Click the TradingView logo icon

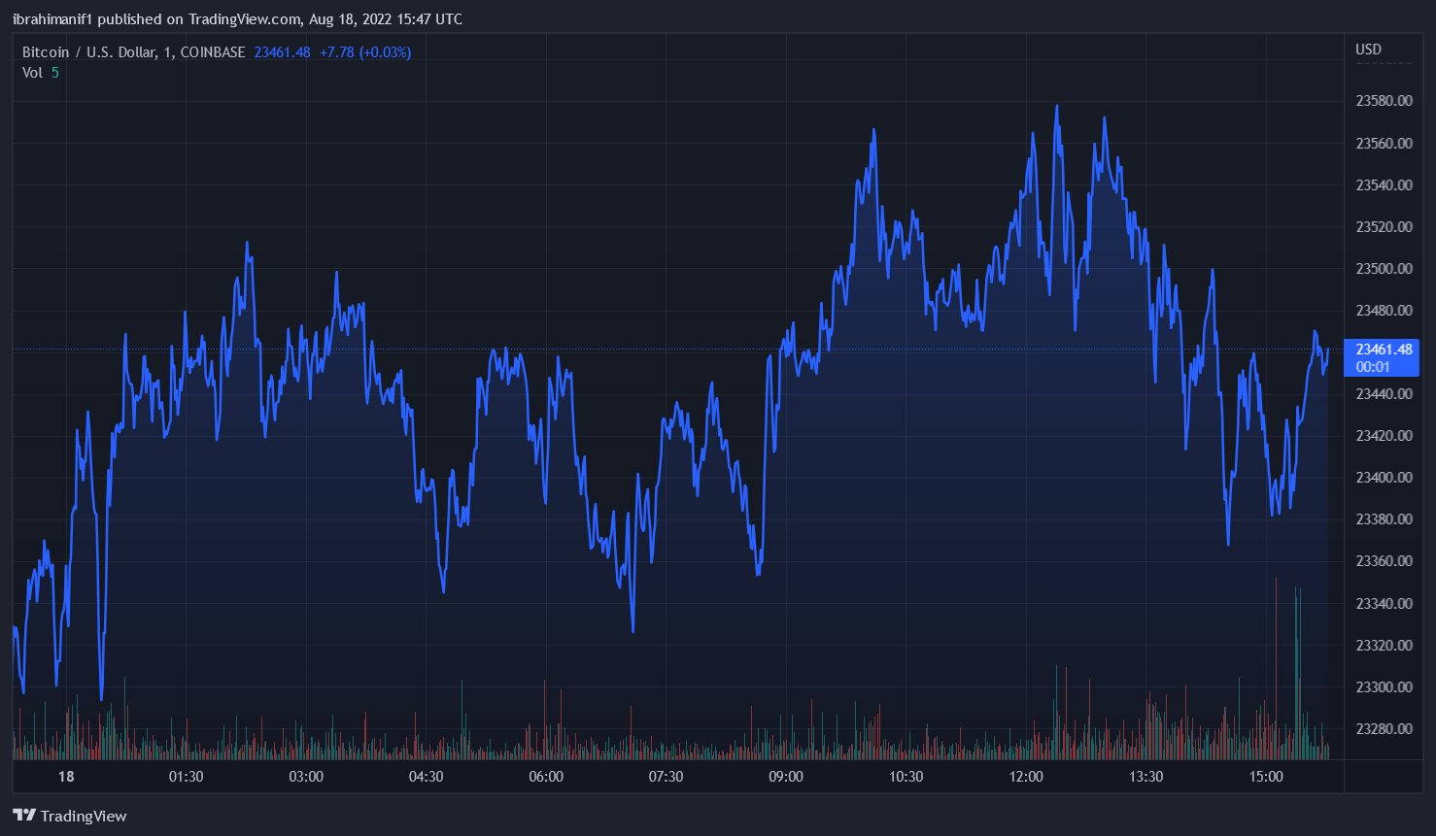point(23,816)
